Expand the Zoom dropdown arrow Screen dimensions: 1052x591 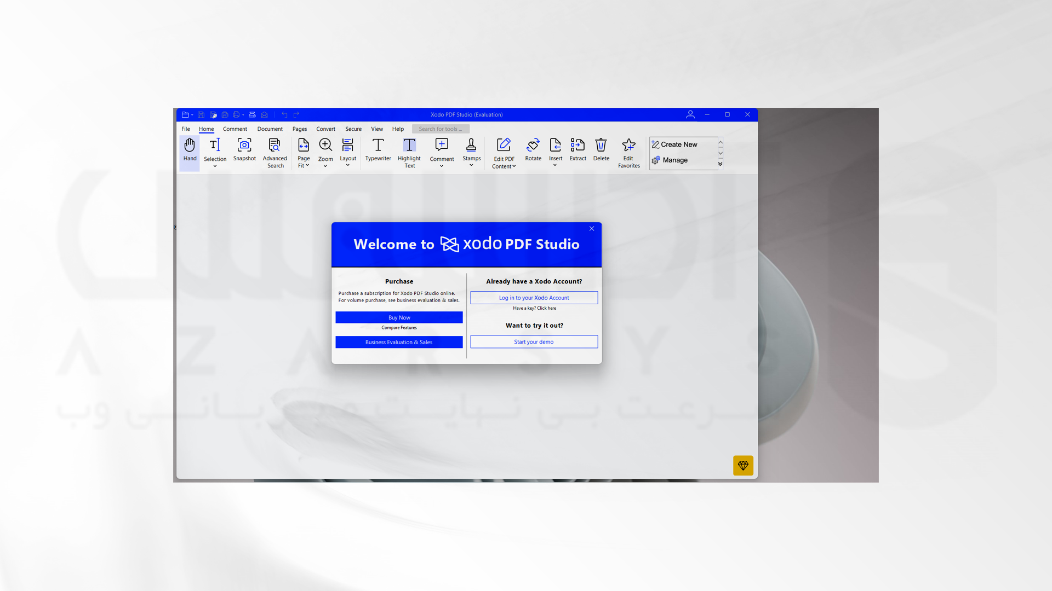tap(325, 166)
